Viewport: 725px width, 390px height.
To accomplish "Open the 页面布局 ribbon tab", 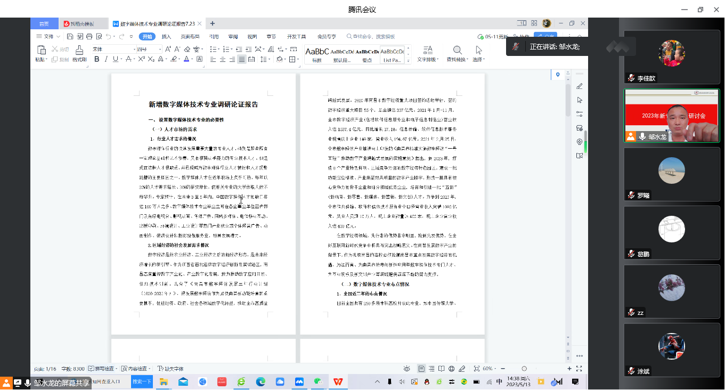I will coord(190,37).
